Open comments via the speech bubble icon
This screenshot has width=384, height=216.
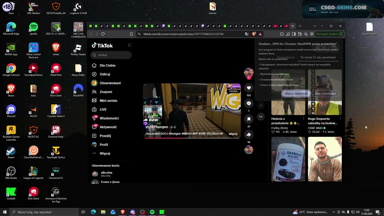pyautogui.click(x=249, y=103)
